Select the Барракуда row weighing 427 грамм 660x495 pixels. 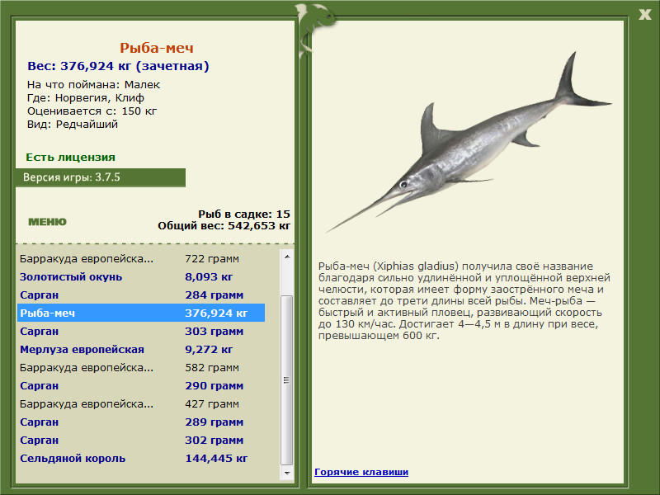[141, 403]
